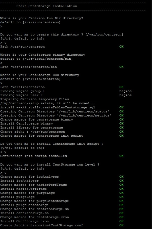The height and width of the screenshot is (229, 152).
Task: Click OK beside 'CentStorage init script installed'
Action: pos(121,156)
